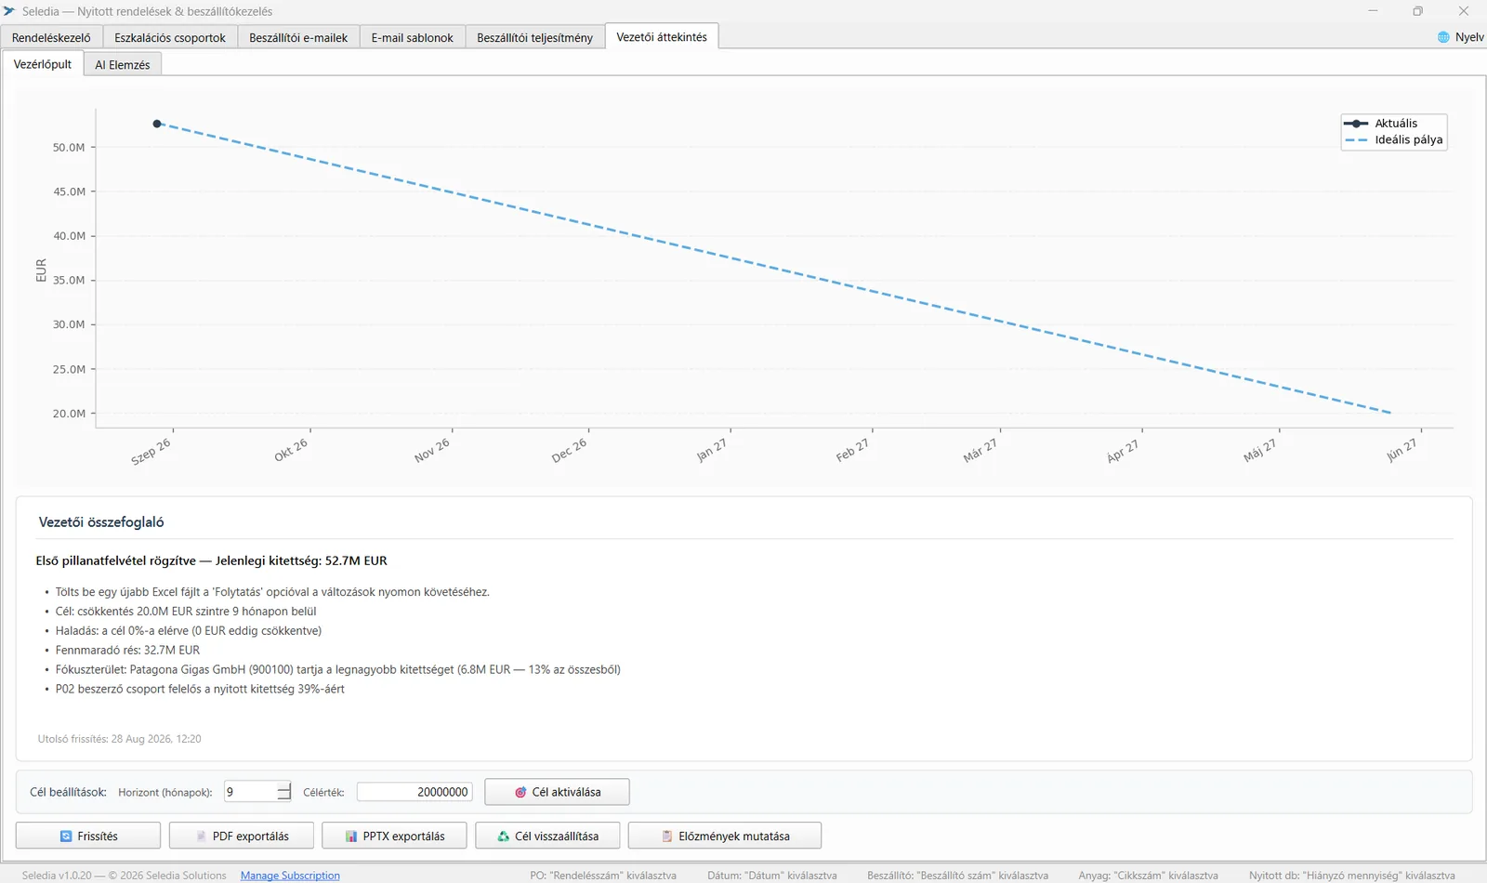
Task: Click the recycle icon on Cél visszaállítása
Action: click(x=504, y=837)
